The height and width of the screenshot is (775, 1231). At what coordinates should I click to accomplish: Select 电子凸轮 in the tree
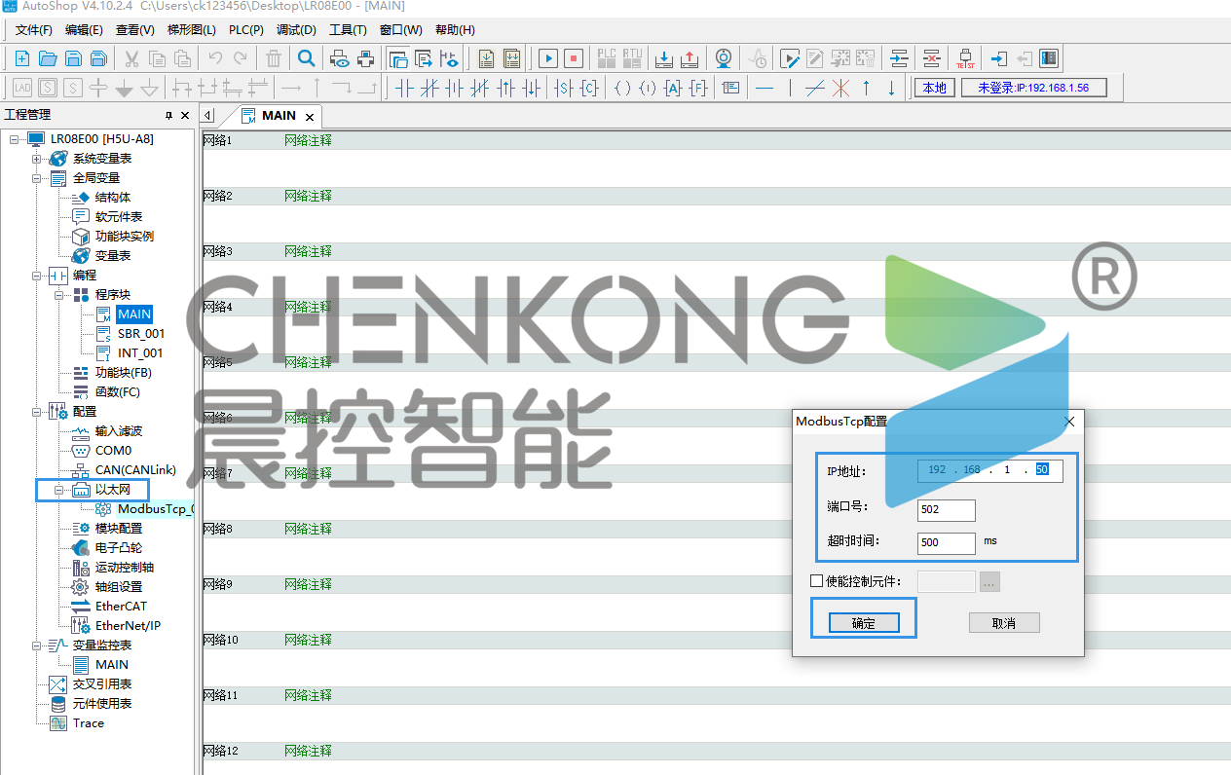[118, 548]
